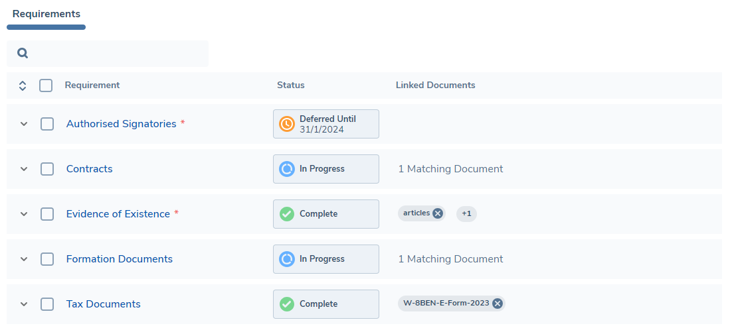Click the orange Deferred clock icon
The height and width of the screenshot is (334, 734).
287,124
